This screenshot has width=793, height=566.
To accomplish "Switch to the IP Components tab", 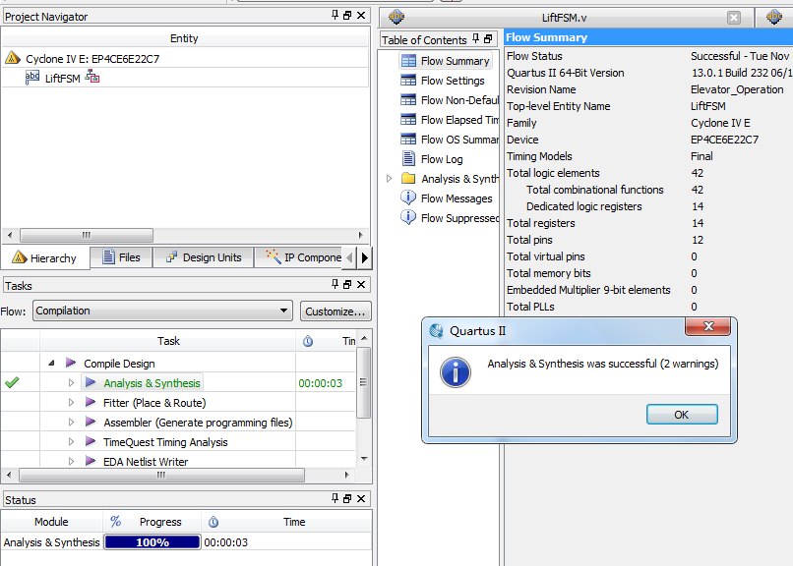I will 299,257.
